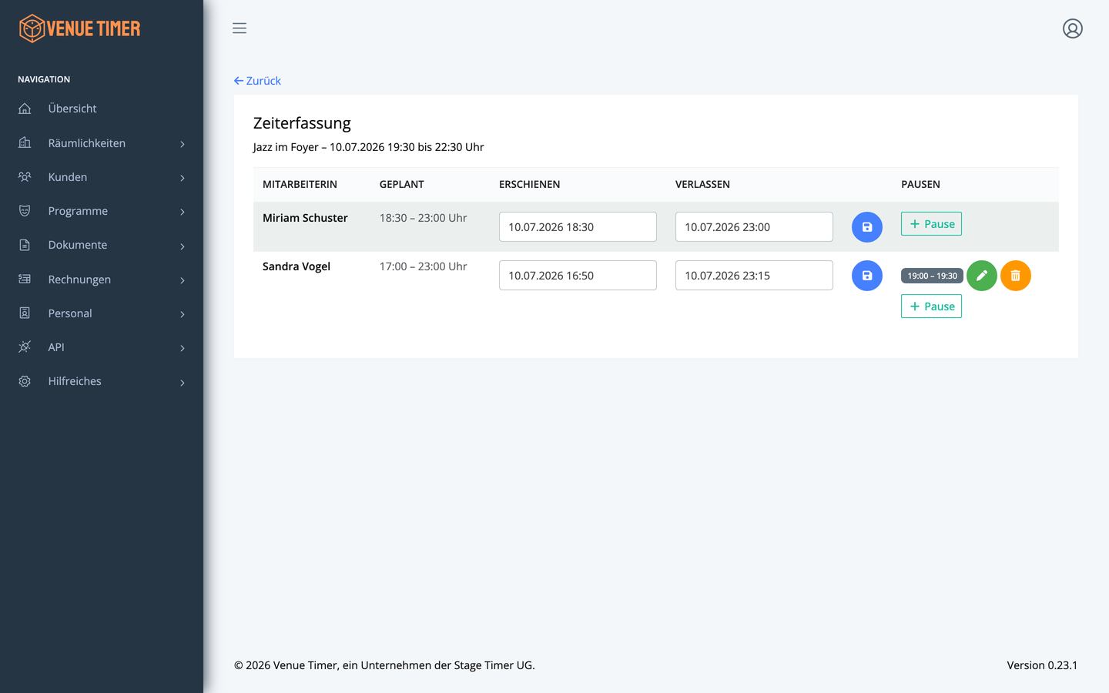Toggle the hamburger sidebar menu
This screenshot has height=693, width=1109.
coord(240,28)
